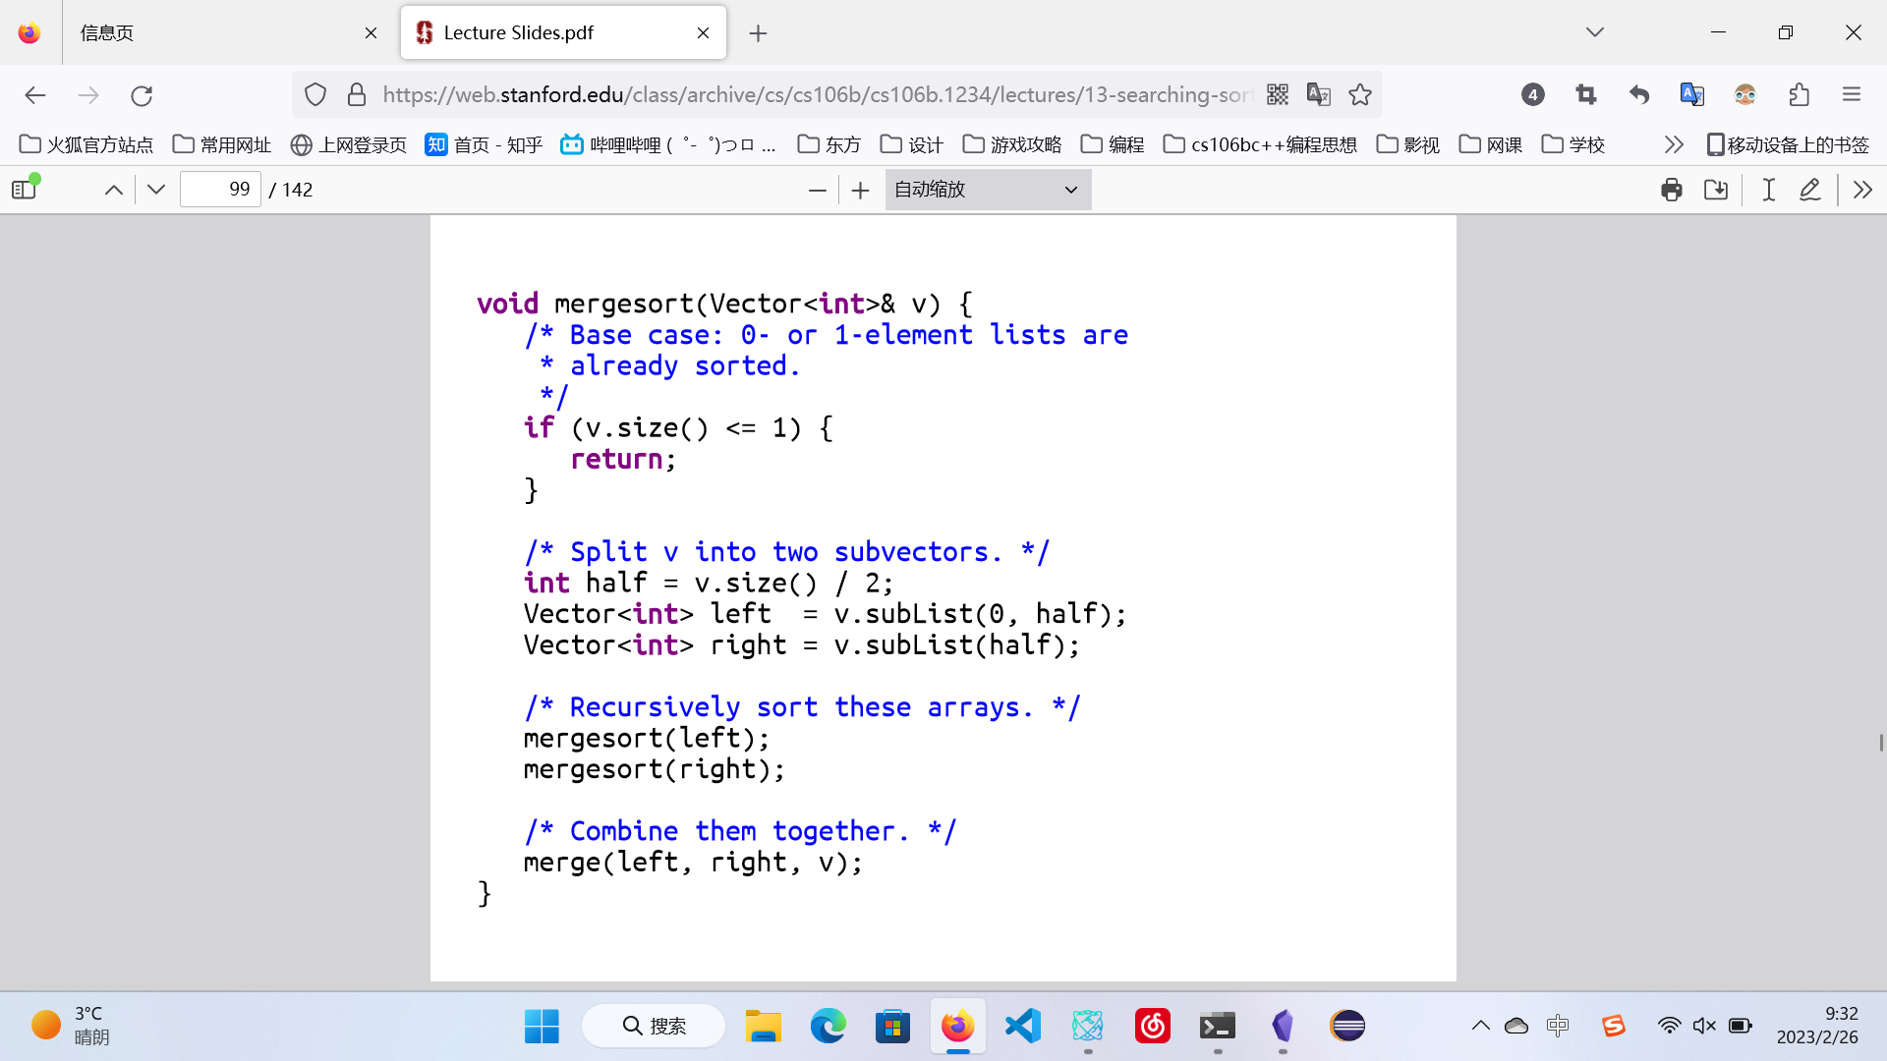Show site security lock information

[x=357, y=95]
